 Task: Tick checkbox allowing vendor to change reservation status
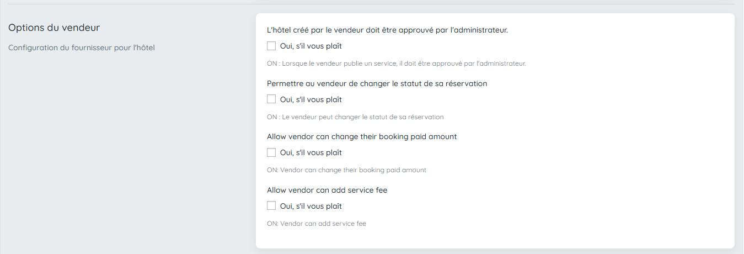271,99
